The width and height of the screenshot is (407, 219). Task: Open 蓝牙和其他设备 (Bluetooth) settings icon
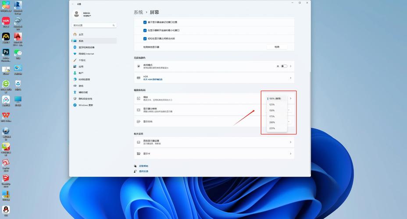pyautogui.click(x=75, y=47)
